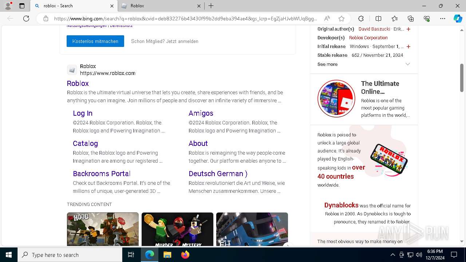Click the address bar URL
The image size is (466, 262).
click(186, 19)
